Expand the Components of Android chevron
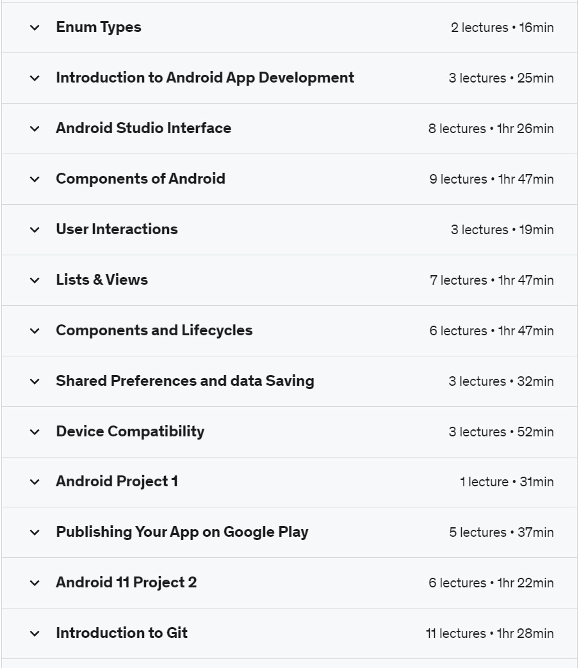Screen dimensions: 579x668 35,179
